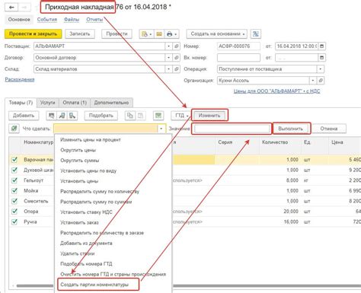361x293 pixels.
Task: Open the Цены для ООО АЛЬФАМАРТ link
Action: [x=276, y=91]
